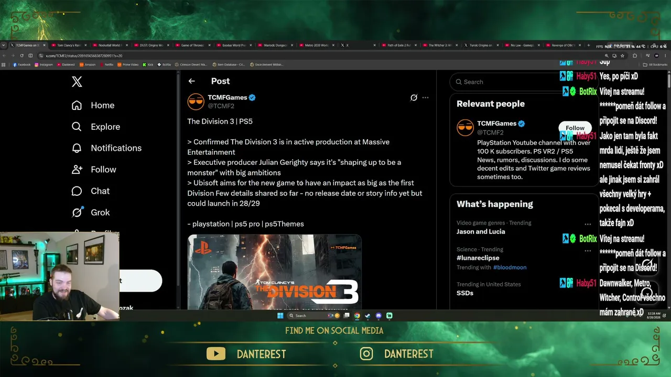671x377 pixels.
Task: Open more options for Jason and Lucia trend
Action: [588, 224]
